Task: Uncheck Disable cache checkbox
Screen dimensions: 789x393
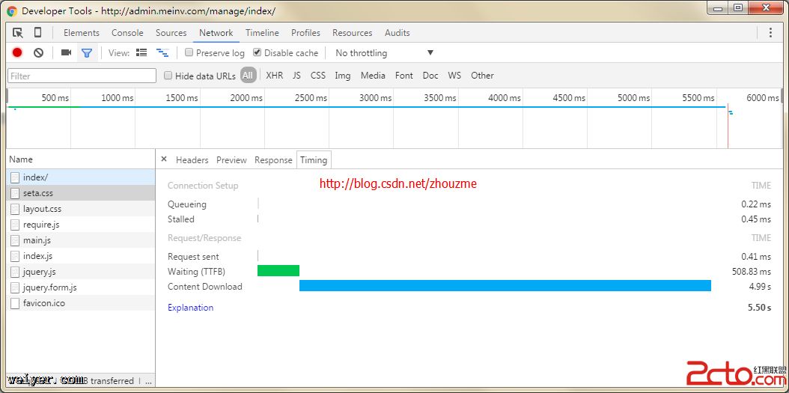Action: [257, 52]
